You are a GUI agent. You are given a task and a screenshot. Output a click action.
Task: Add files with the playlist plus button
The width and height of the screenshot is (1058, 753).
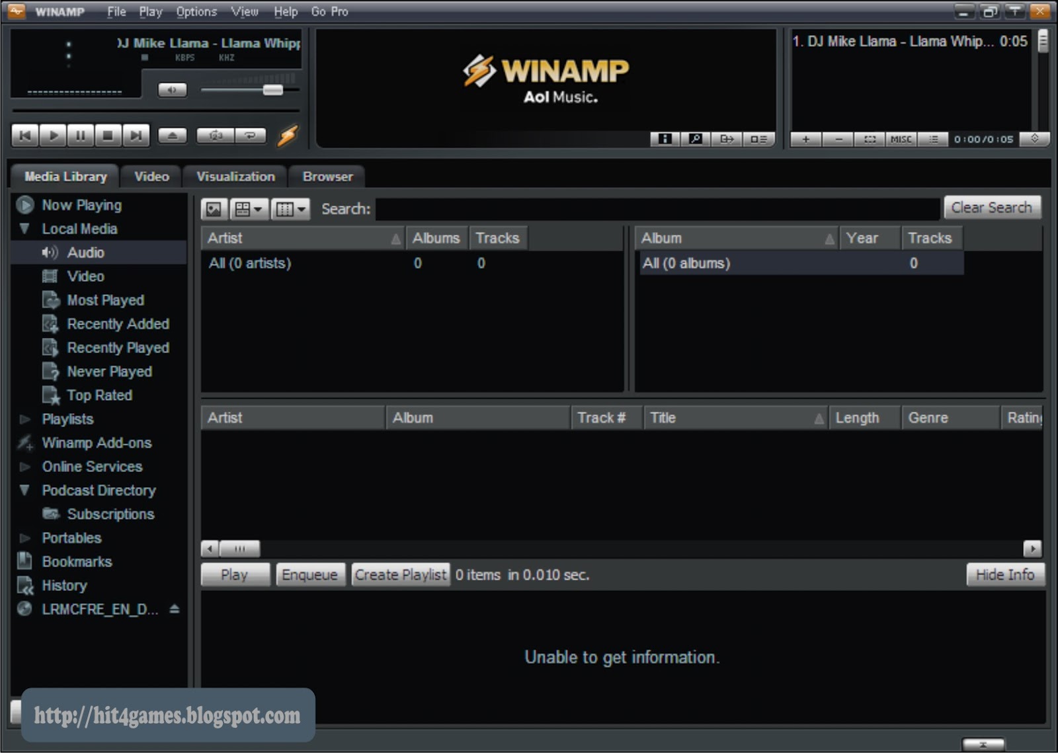point(806,139)
